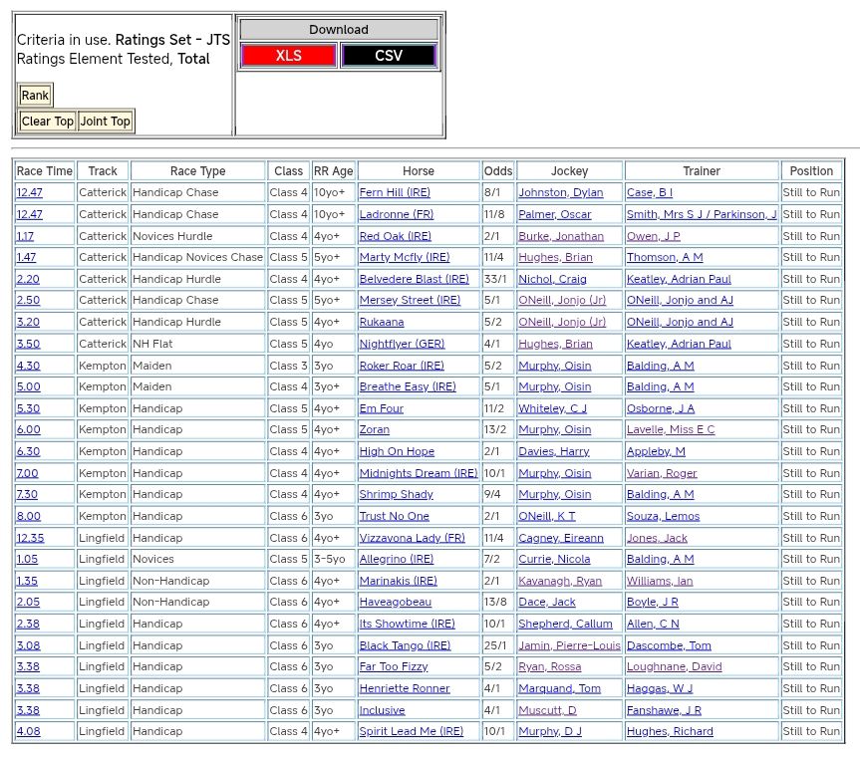The image size is (860, 757).
Task: Download ratings as XLS file
Action: (x=288, y=56)
